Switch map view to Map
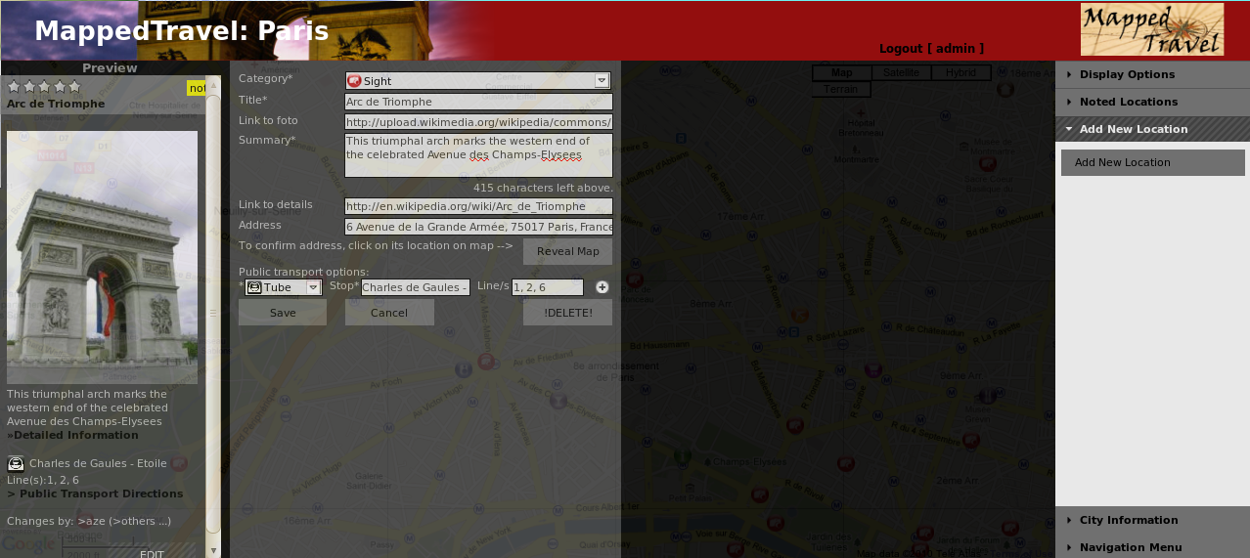 pyautogui.click(x=842, y=73)
